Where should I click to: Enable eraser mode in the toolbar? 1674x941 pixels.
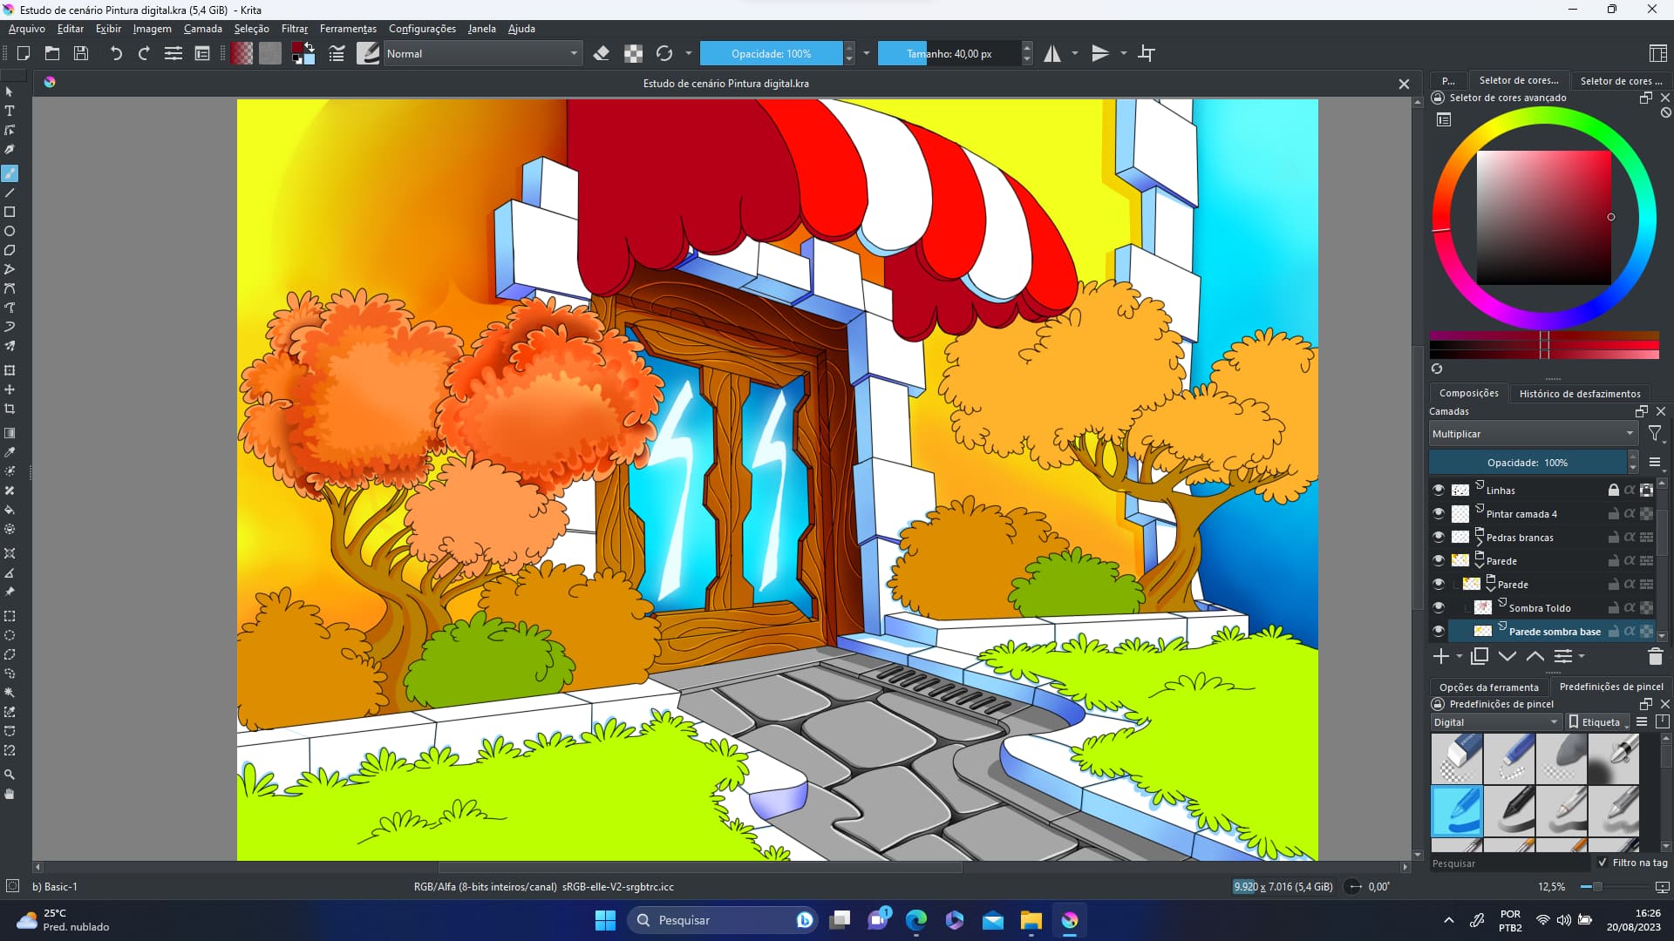602,53
